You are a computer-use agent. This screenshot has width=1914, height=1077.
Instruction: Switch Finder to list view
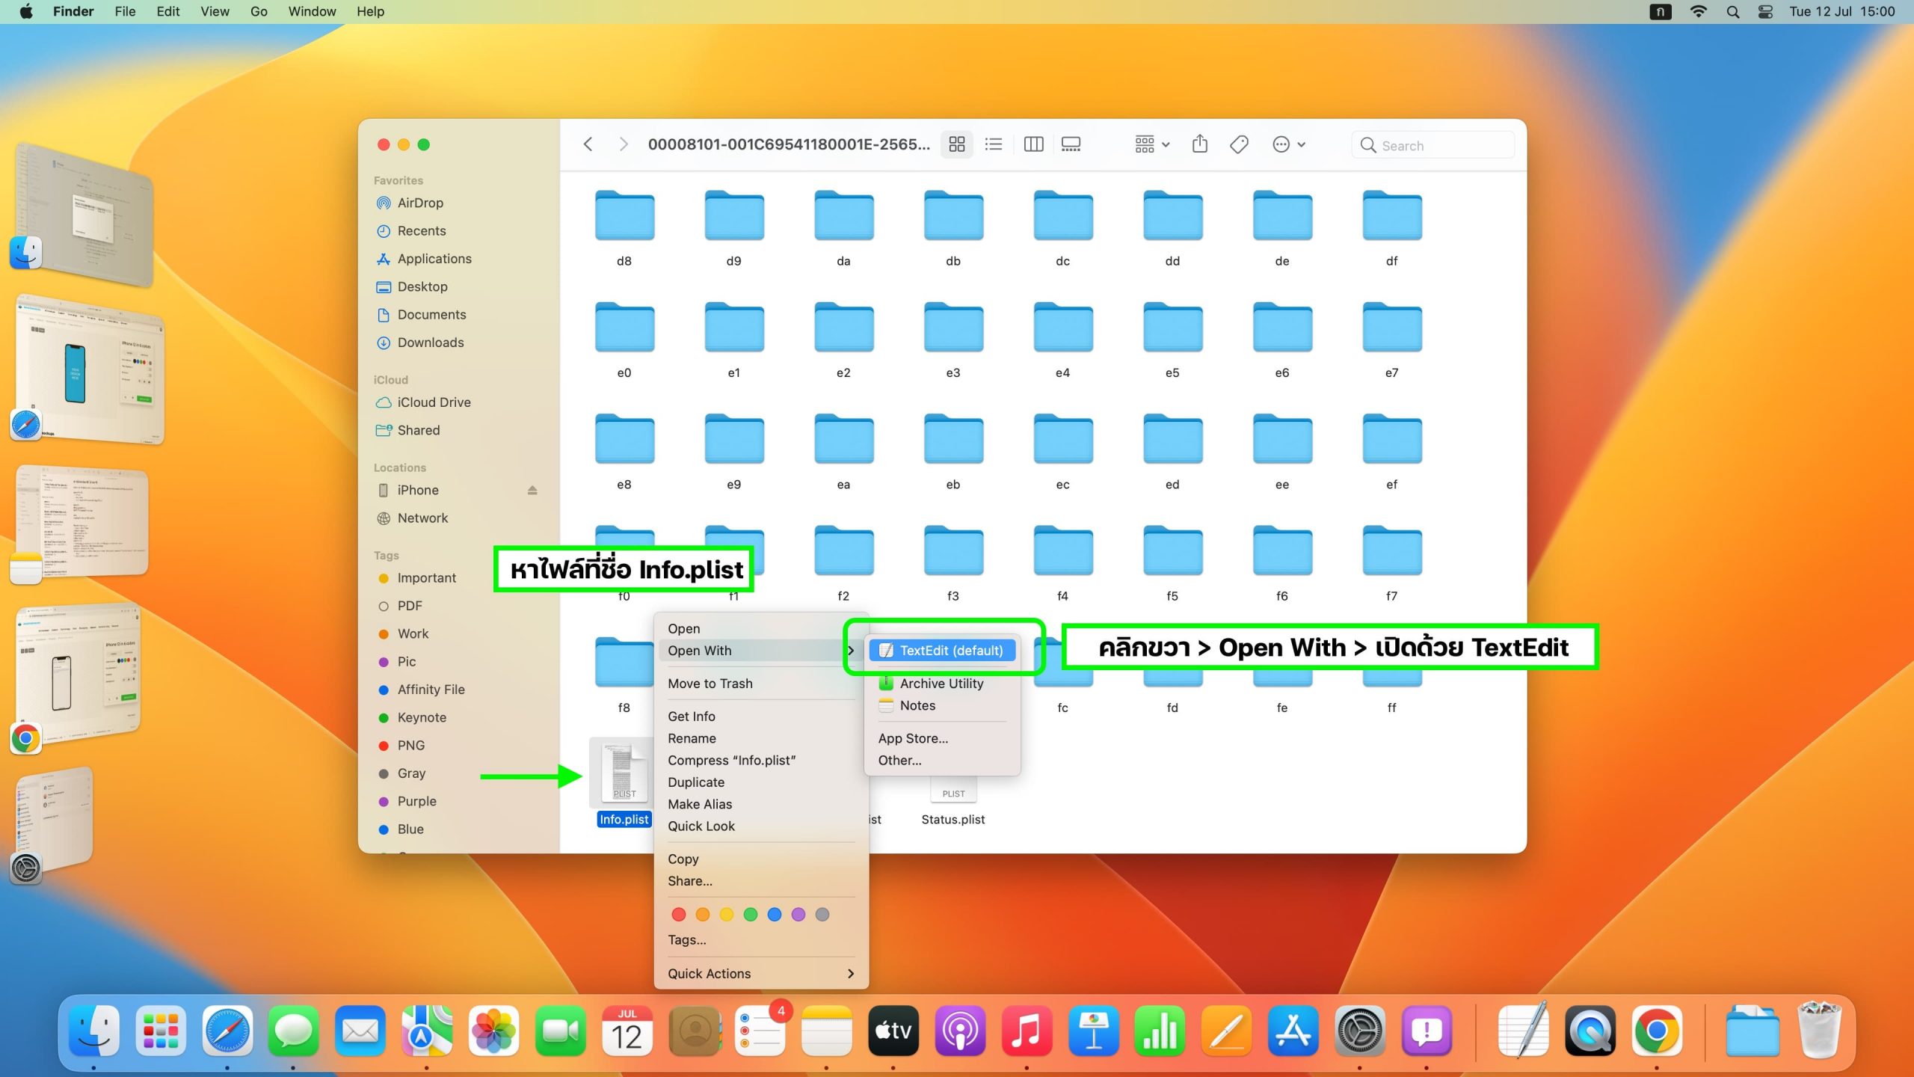coord(994,144)
